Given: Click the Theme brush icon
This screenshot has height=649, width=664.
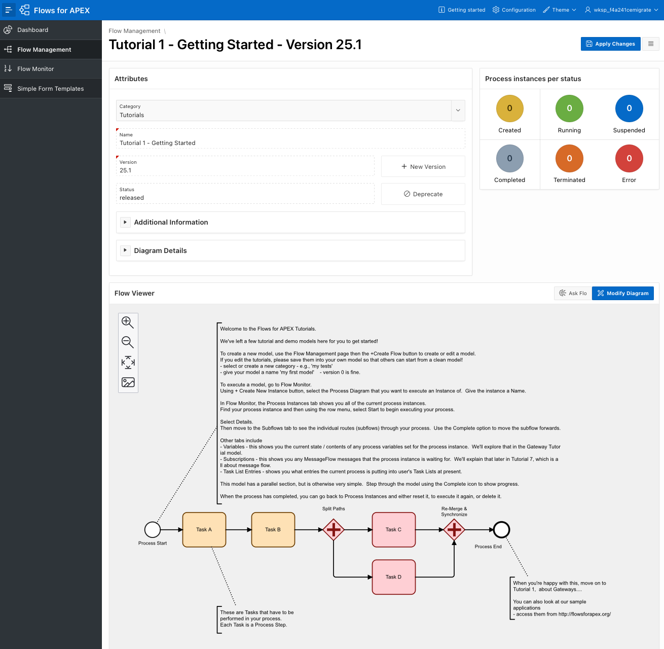Looking at the screenshot, I should tap(546, 10).
